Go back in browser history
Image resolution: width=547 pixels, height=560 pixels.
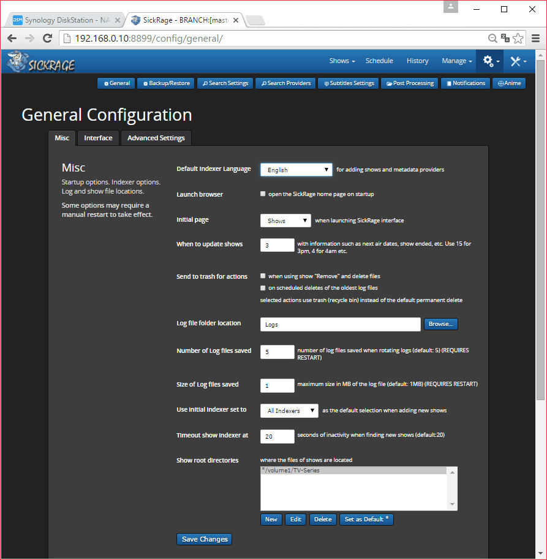coord(12,38)
